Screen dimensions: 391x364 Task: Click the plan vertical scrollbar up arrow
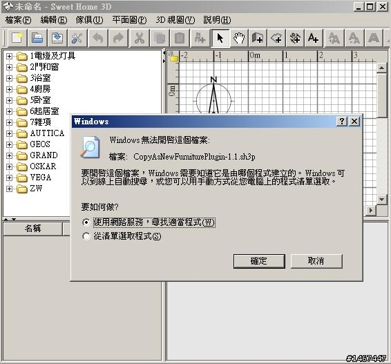click(381, 68)
